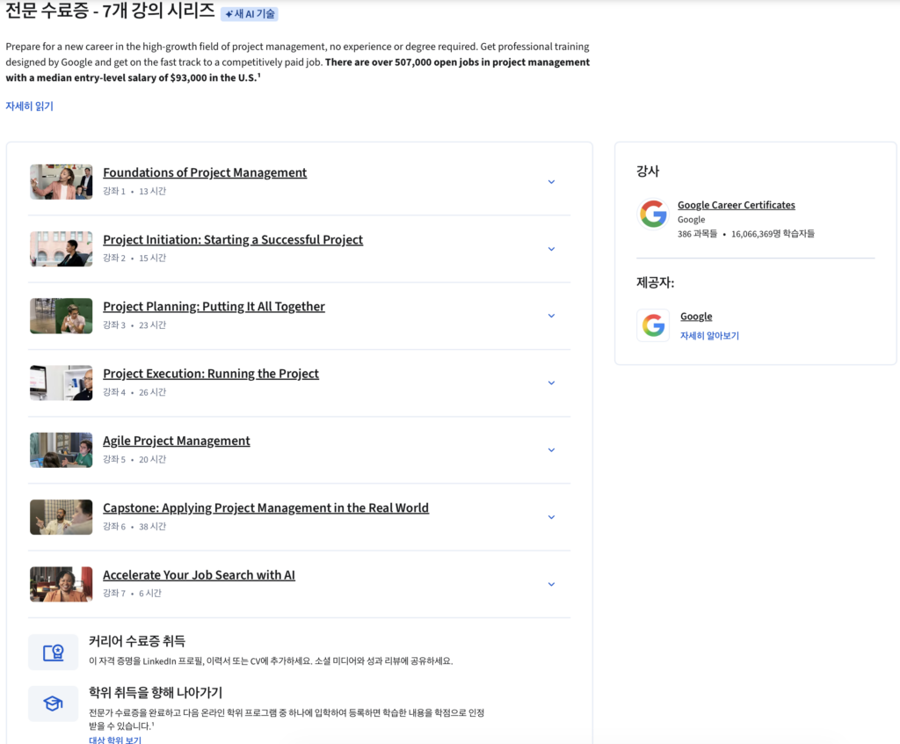900x744 pixels.
Task: Expand the Agile Project Management chevron
Action: (x=551, y=450)
